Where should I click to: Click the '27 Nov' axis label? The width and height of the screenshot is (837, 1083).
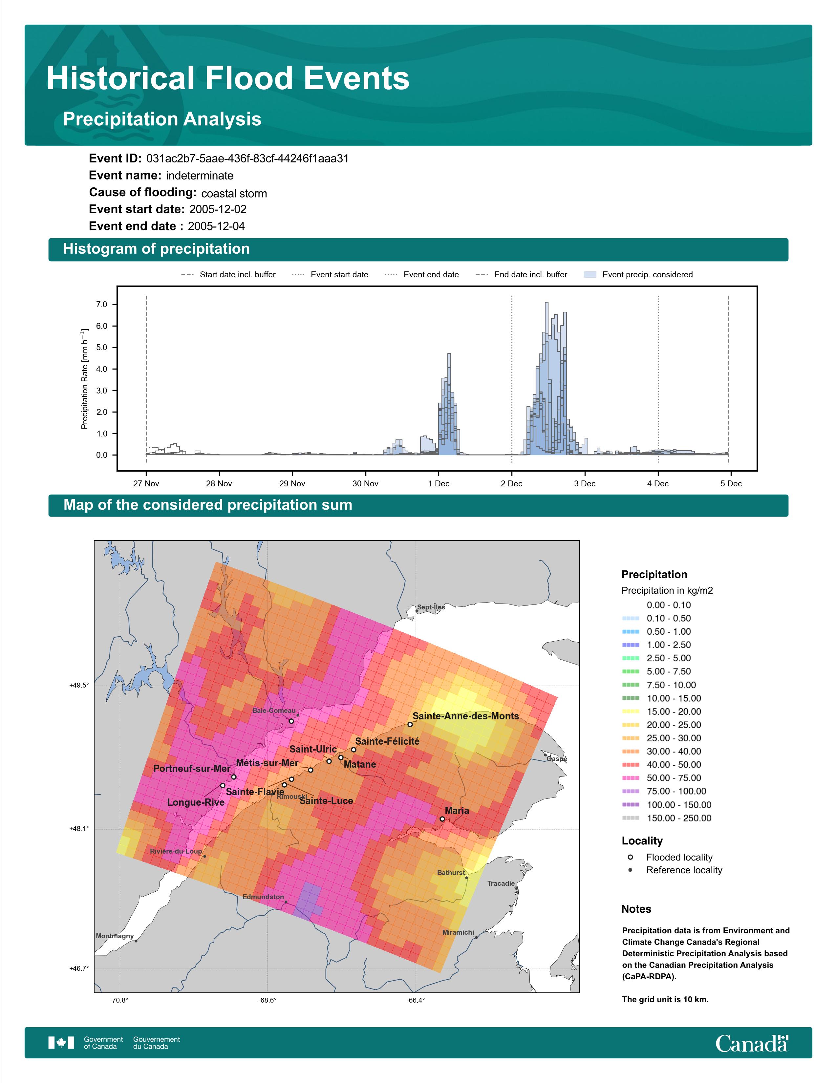pos(146,483)
